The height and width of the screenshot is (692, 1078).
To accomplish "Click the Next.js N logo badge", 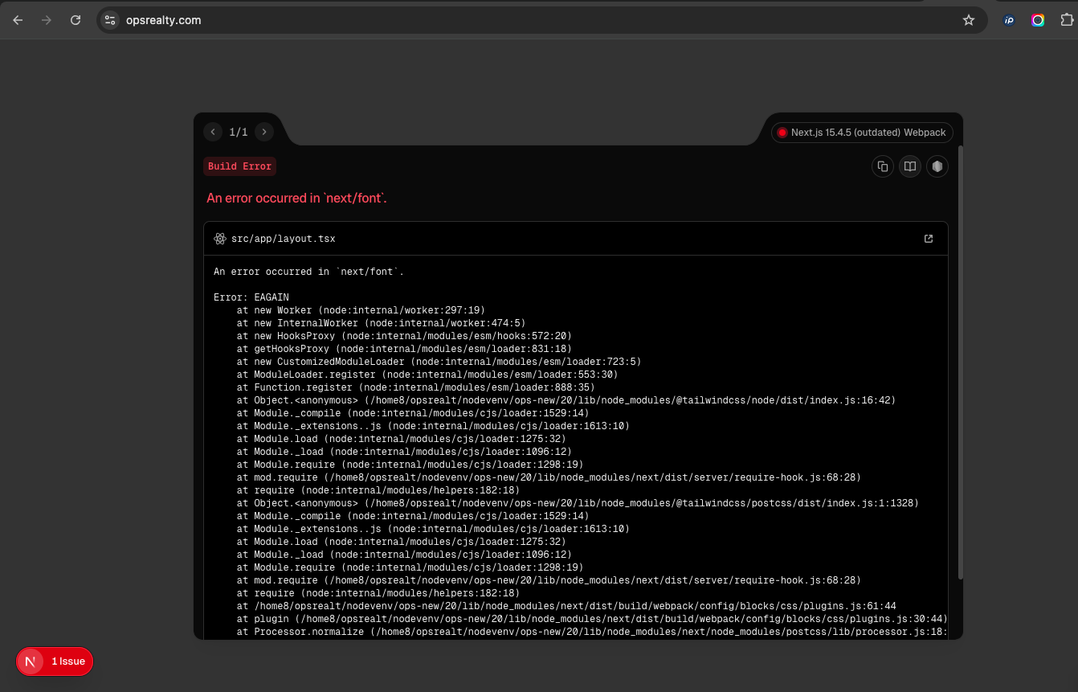I will point(31,661).
